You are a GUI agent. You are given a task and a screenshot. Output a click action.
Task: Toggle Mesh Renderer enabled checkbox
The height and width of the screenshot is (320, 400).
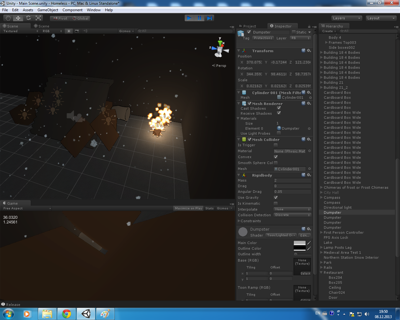(250, 103)
